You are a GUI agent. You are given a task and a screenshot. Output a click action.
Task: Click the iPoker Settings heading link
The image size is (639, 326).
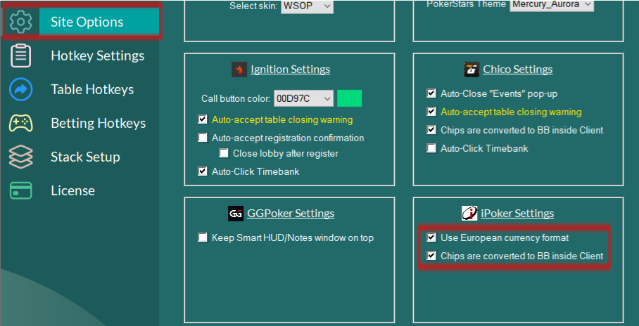pyautogui.click(x=517, y=214)
